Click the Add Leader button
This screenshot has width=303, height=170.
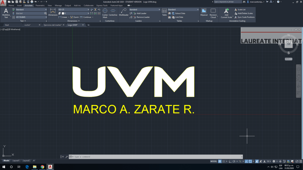click(x=141, y=13)
